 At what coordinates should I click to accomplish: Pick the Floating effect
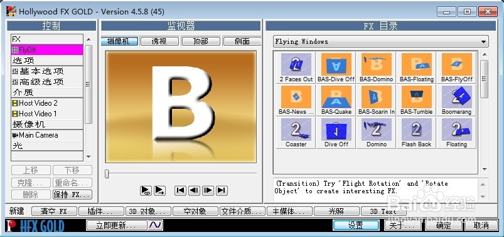pos(456,133)
